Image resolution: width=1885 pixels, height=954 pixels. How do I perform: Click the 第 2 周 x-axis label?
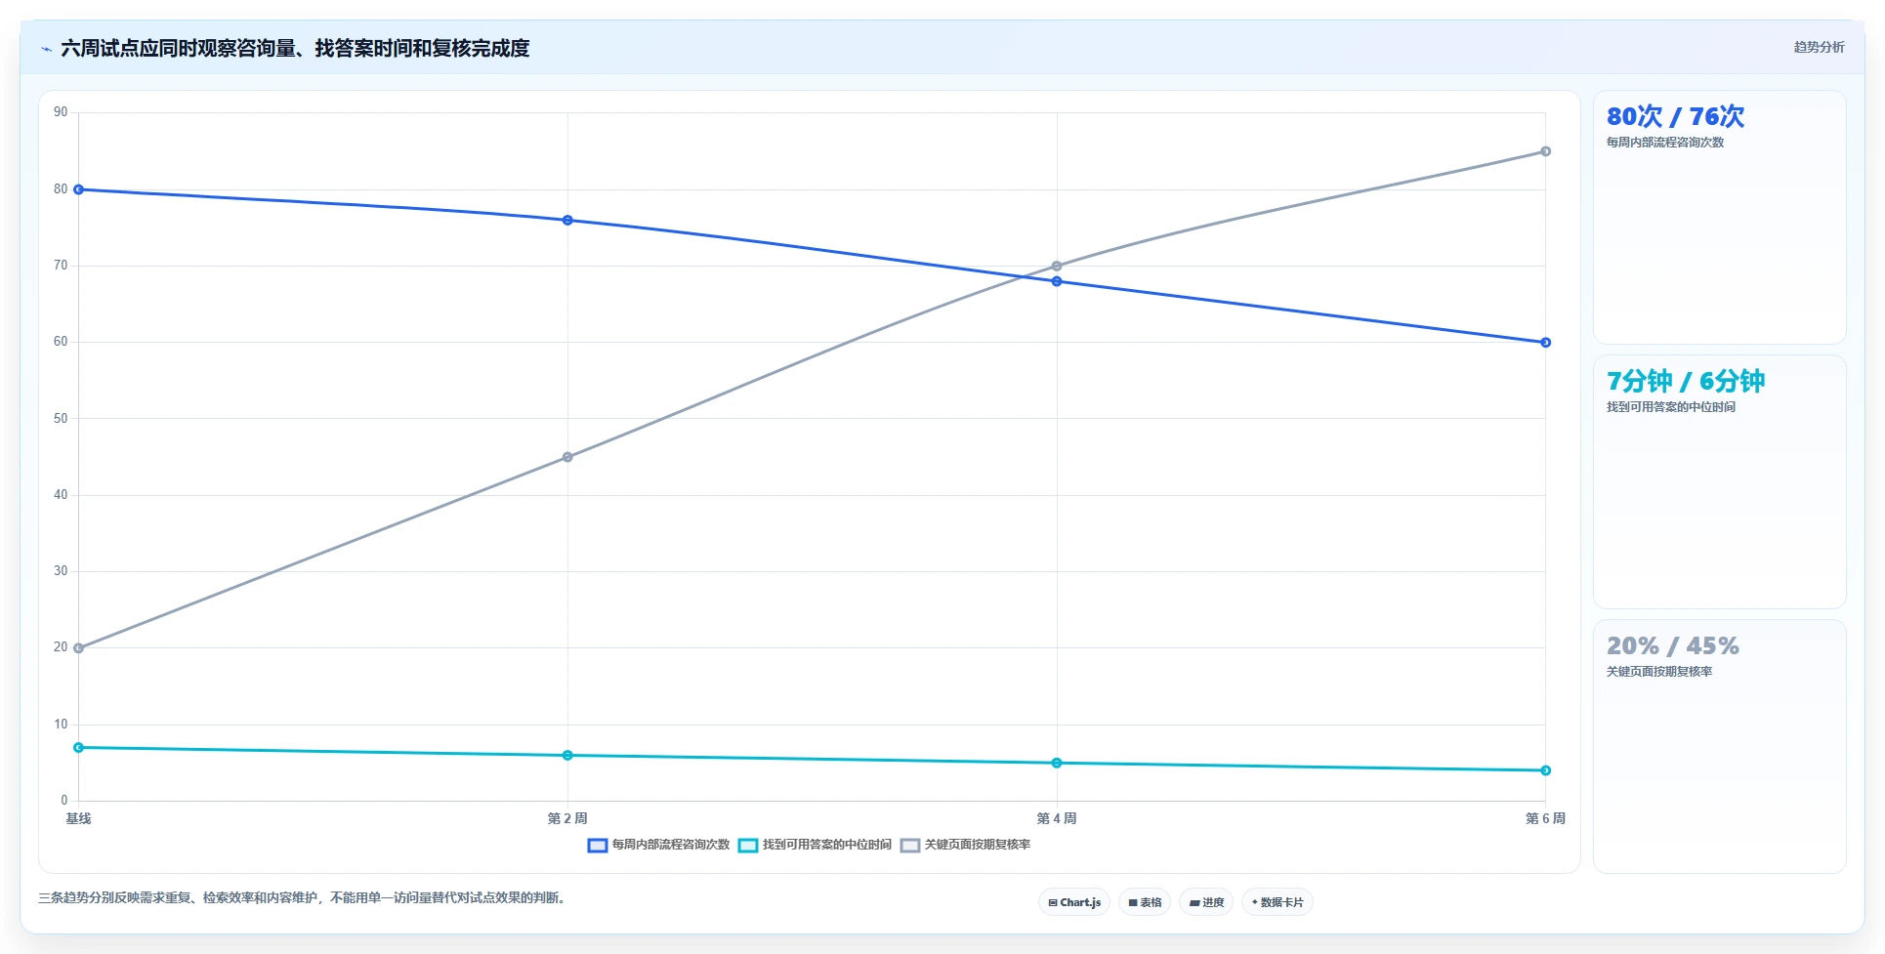click(567, 818)
